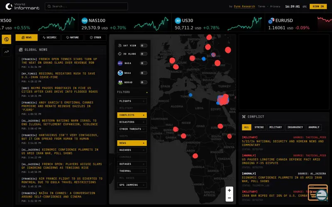Turn on the NOAA layer switch
This screenshot has width=332, height=207.
point(144,73)
